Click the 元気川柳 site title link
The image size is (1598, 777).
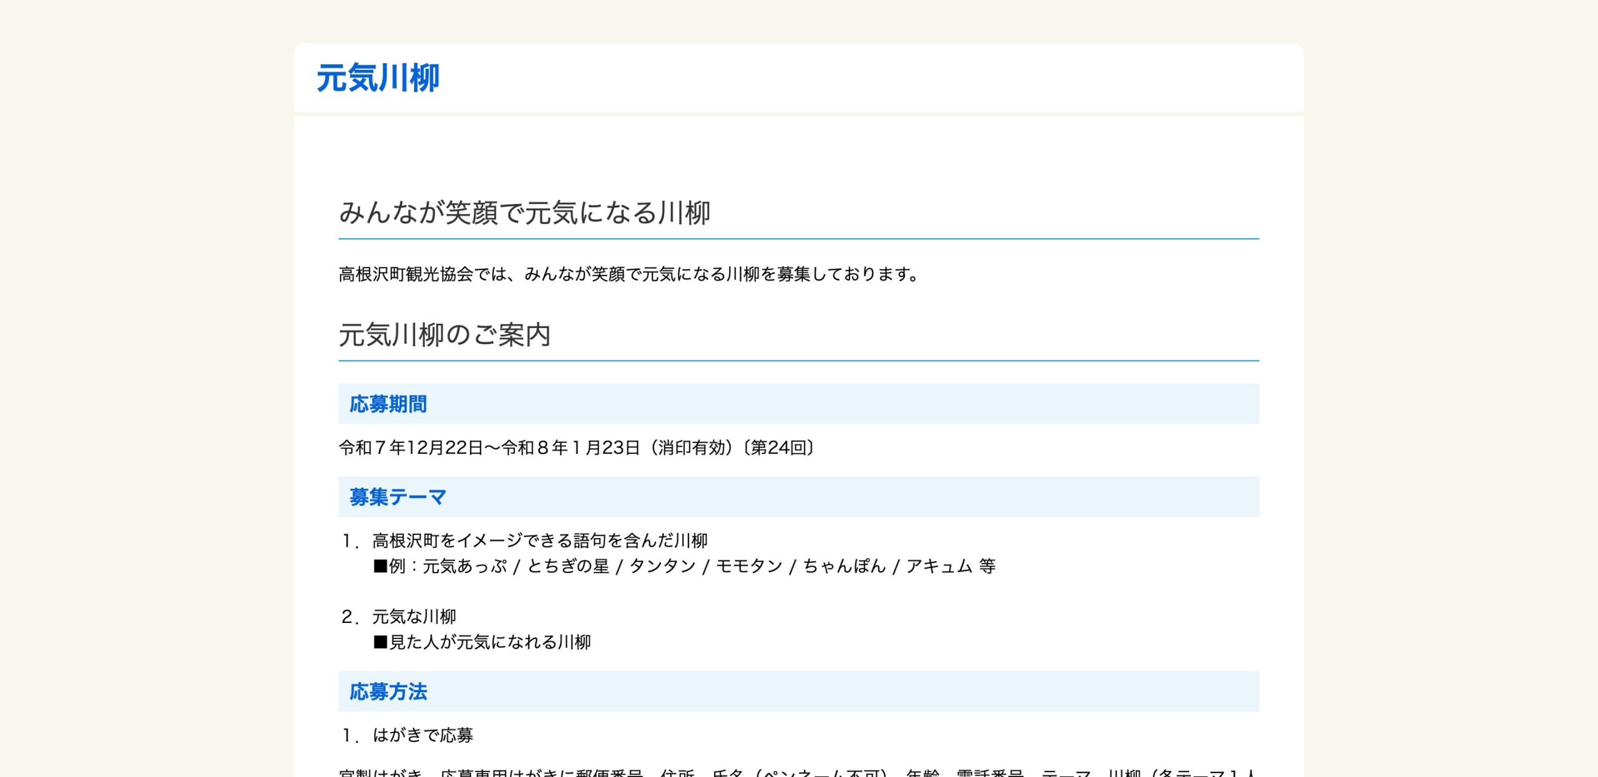[378, 79]
